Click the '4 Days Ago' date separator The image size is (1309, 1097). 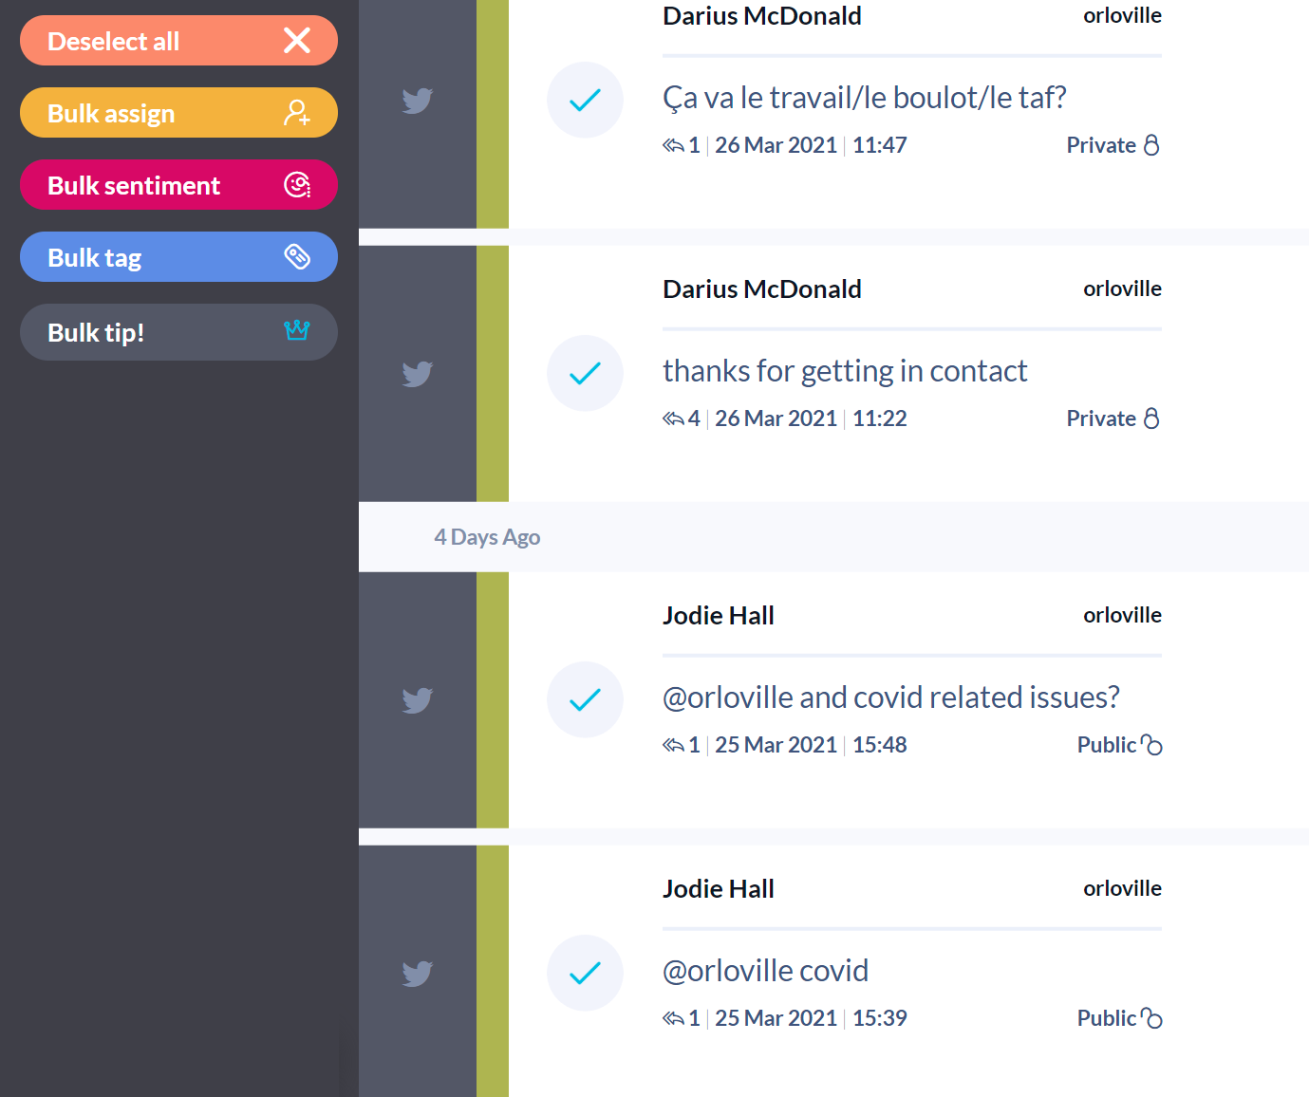click(487, 537)
